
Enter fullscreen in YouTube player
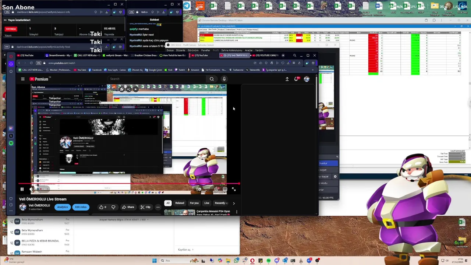point(234,189)
